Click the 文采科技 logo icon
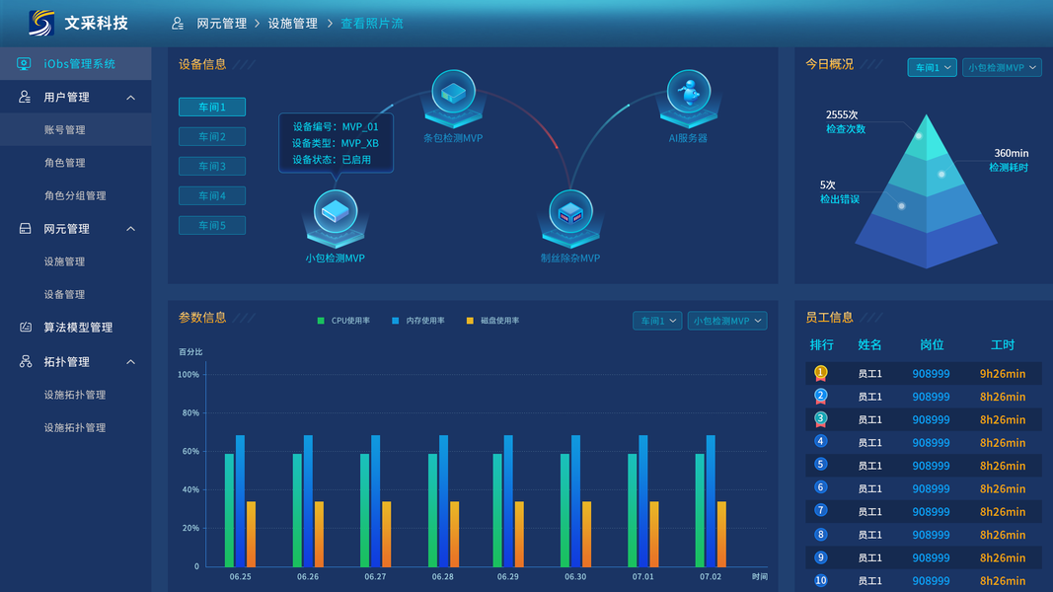 (41, 23)
